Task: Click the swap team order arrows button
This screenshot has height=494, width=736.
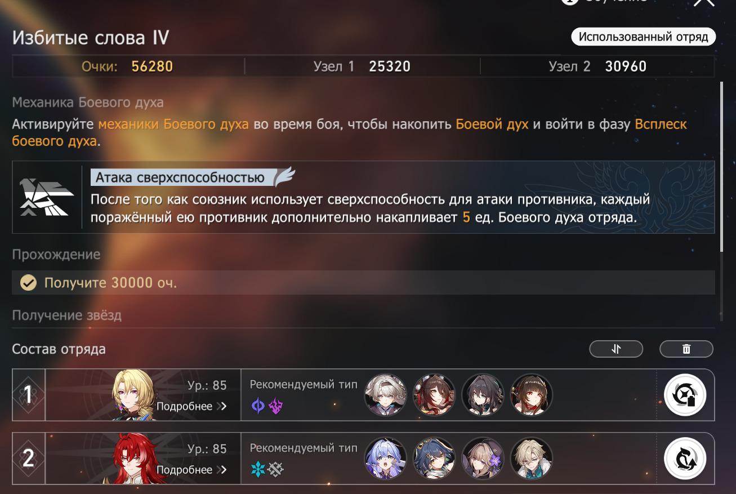Action: click(x=616, y=349)
